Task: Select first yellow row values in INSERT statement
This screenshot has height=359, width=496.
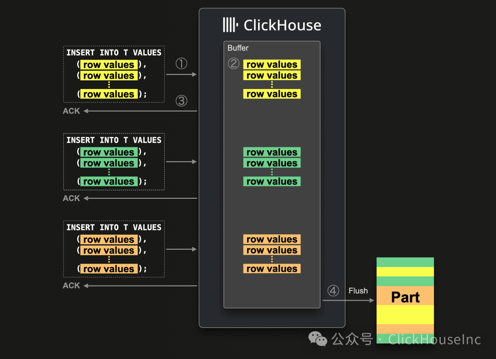Action: point(109,65)
